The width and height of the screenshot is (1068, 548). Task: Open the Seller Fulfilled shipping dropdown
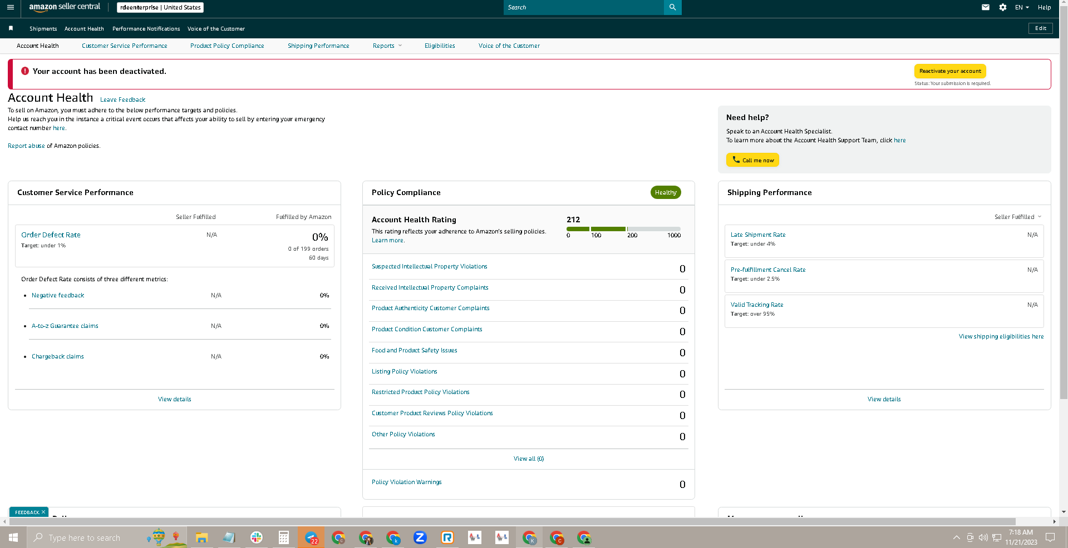pyautogui.click(x=1018, y=217)
